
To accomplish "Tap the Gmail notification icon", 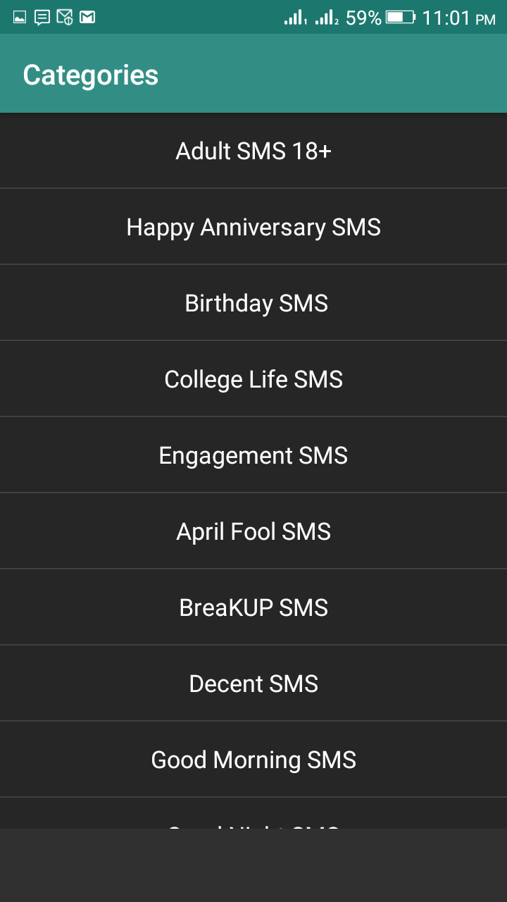I will [87, 18].
